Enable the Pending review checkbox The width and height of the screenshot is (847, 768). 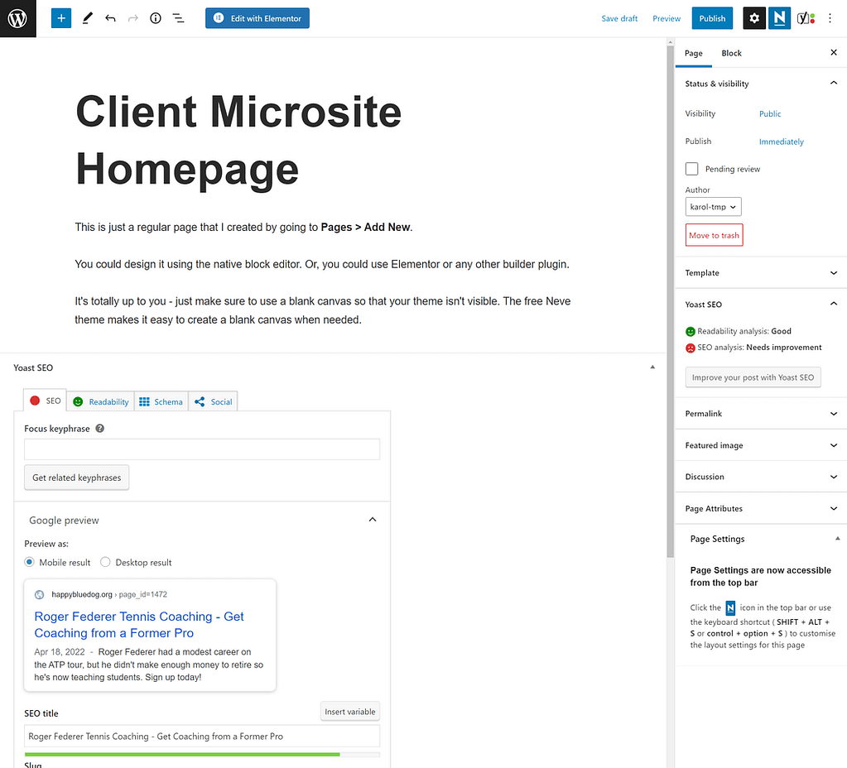(x=691, y=169)
